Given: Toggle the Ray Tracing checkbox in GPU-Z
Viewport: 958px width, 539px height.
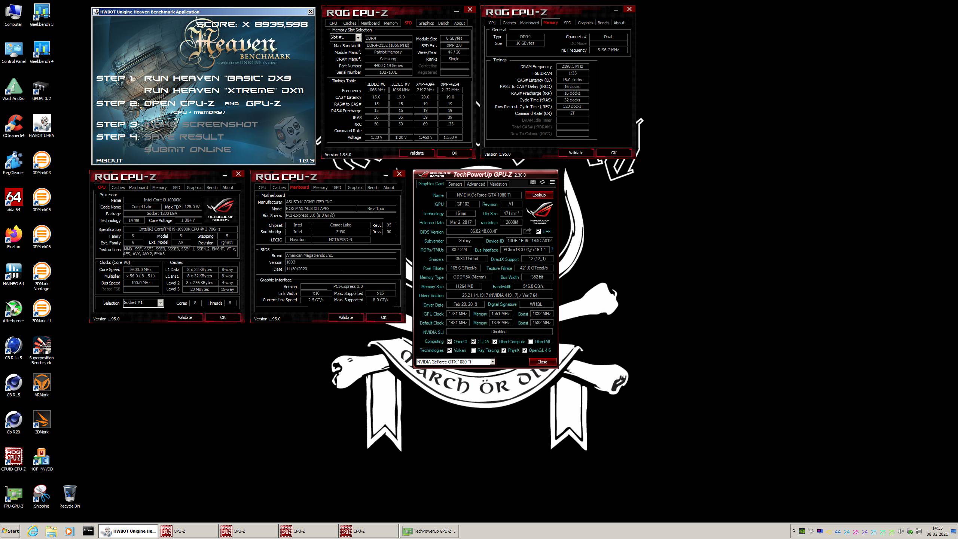Looking at the screenshot, I should [474, 350].
